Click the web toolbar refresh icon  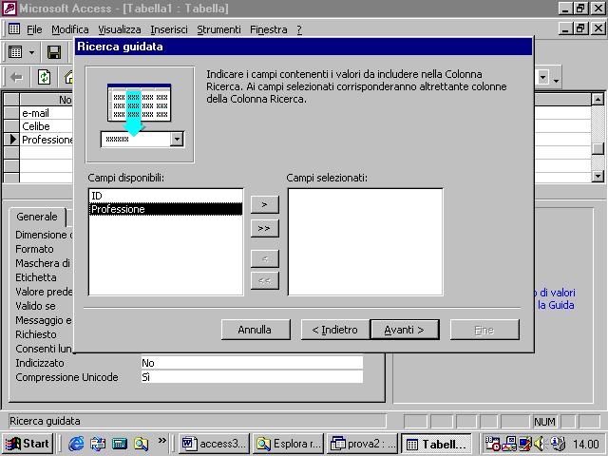(44, 77)
